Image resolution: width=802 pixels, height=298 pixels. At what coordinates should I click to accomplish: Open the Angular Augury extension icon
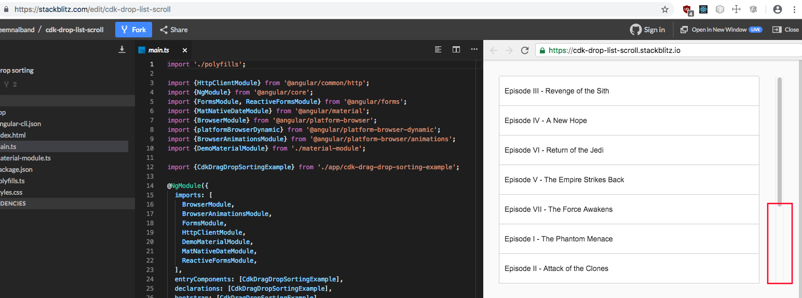(x=753, y=9)
